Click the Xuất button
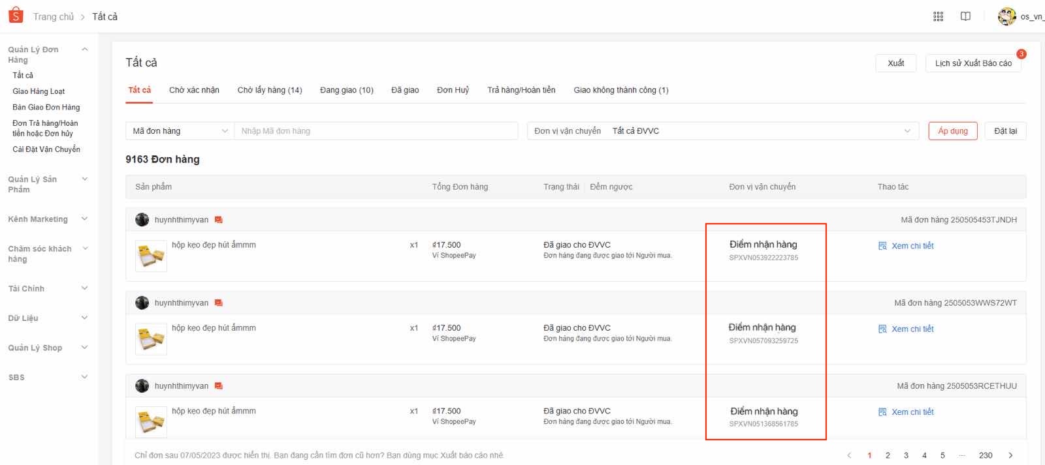The image size is (1045, 465). (x=895, y=63)
